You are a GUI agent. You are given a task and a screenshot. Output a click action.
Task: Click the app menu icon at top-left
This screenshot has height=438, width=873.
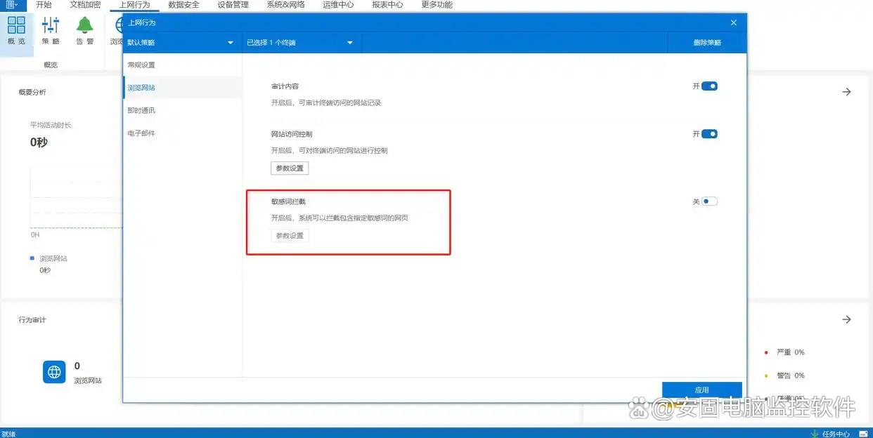pyautogui.click(x=11, y=4)
